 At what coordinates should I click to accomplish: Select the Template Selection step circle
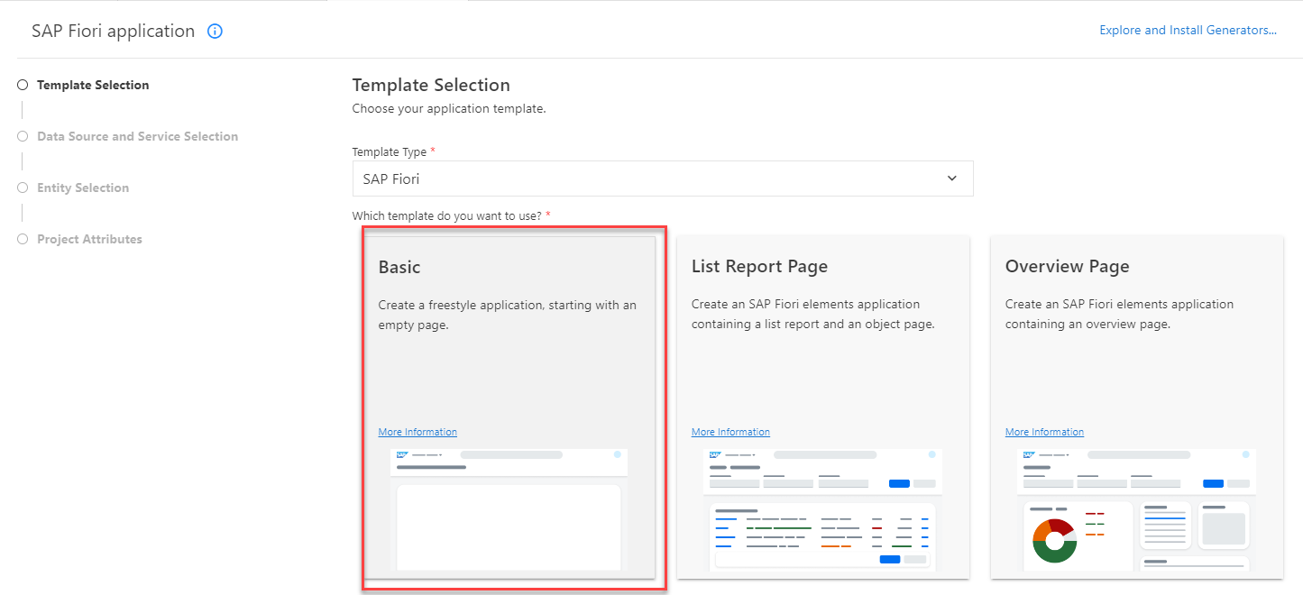[22, 84]
